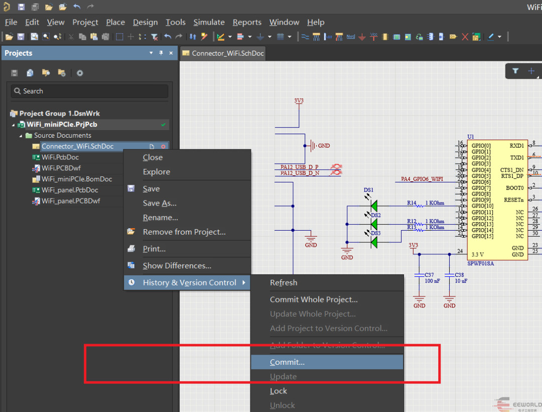
Task: Click the Place Wire tool icon
Action: tap(305, 37)
